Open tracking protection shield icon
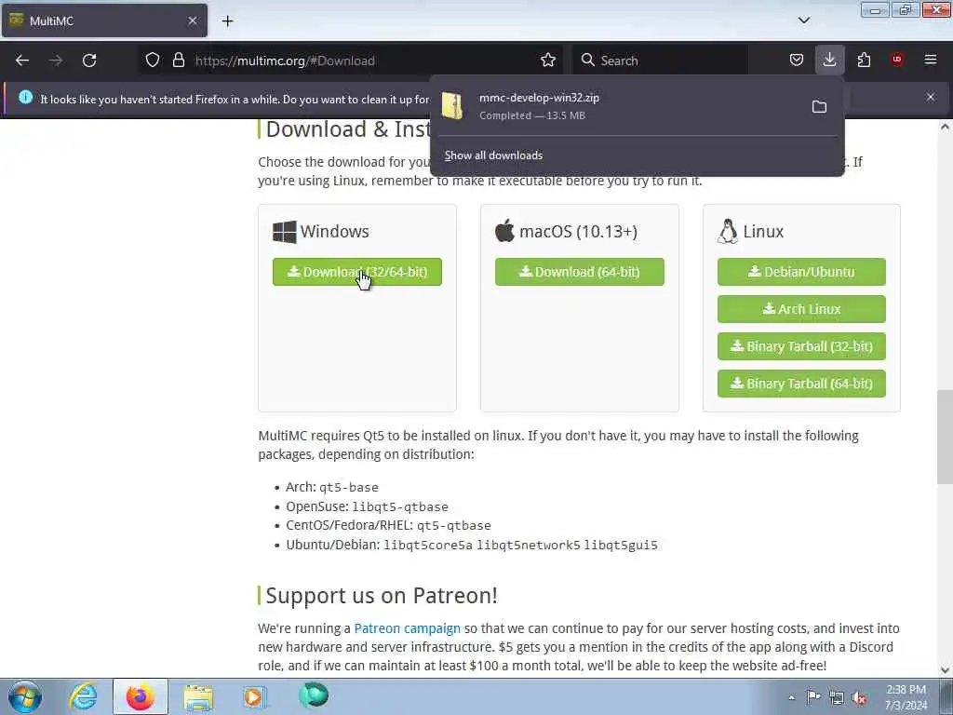Viewport: 953px width, 715px height. [x=153, y=61]
